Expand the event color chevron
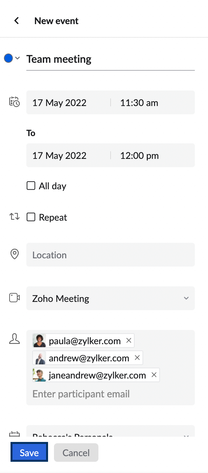 point(18,58)
